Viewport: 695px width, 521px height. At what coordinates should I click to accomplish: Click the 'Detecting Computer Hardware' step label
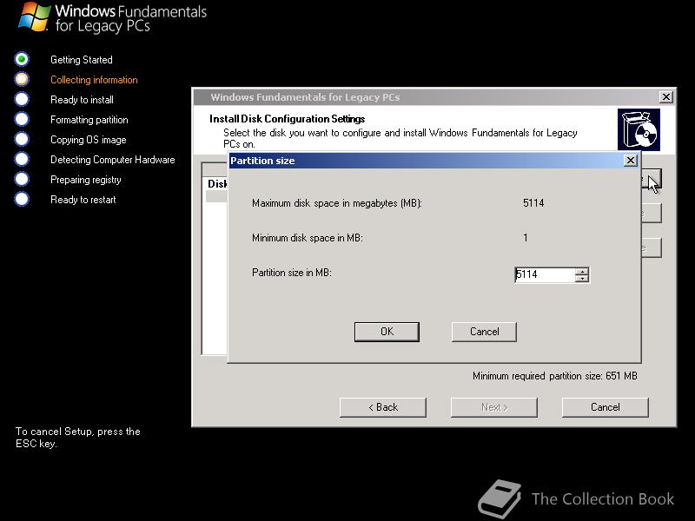click(113, 160)
